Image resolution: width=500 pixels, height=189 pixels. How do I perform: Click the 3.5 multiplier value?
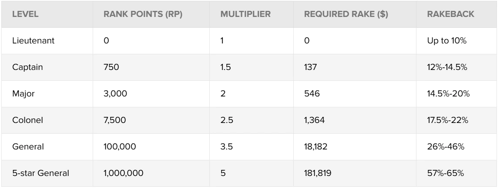click(x=227, y=147)
